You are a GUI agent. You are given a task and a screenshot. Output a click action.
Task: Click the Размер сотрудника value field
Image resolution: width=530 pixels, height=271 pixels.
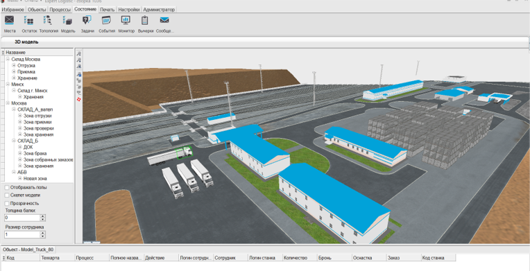coord(22,234)
